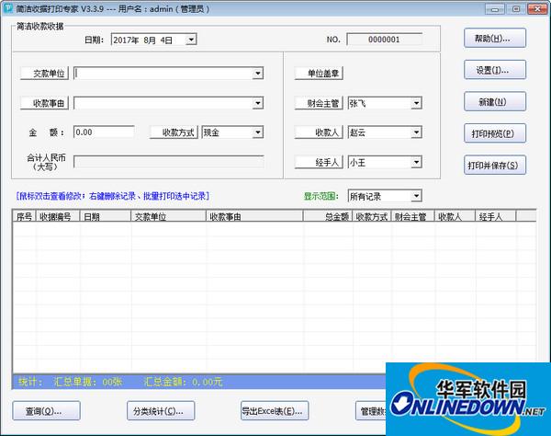Sort by the 收据编号 column header
Viewport: 551px width, 436px height.
tap(58, 216)
